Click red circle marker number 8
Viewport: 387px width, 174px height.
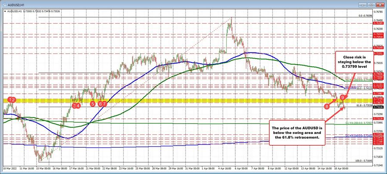[x=327, y=106]
